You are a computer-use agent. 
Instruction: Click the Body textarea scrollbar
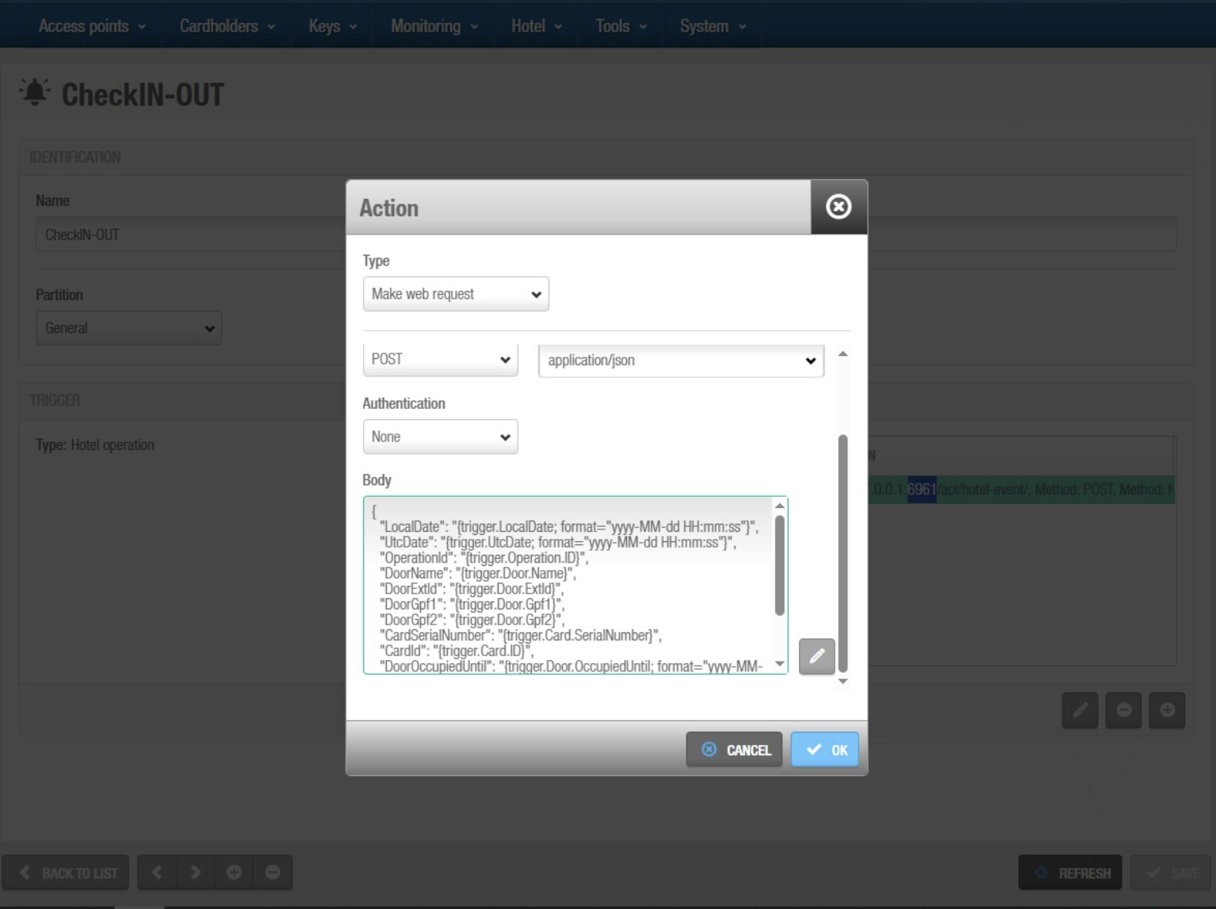[779, 564]
